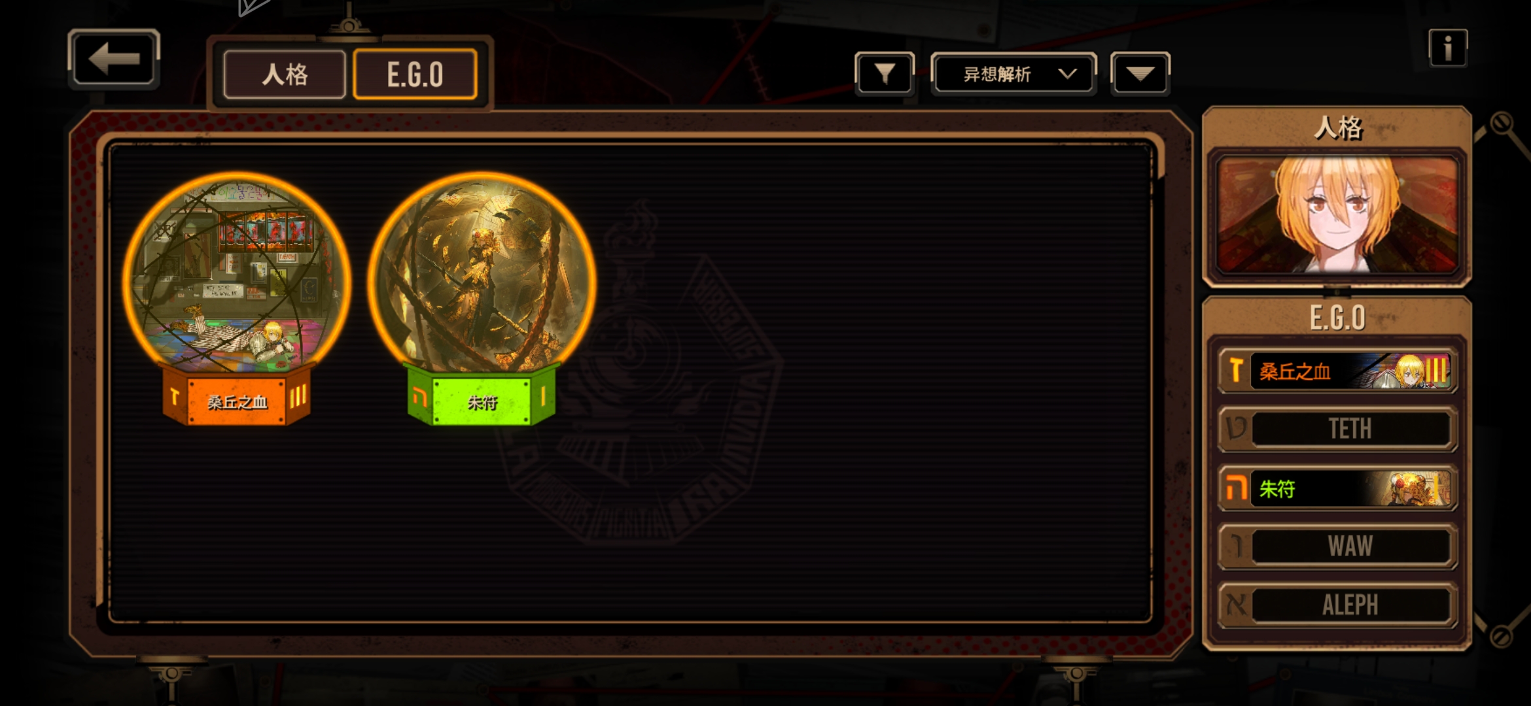
Task: Switch to the 人格 tab
Action: click(285, 75)
